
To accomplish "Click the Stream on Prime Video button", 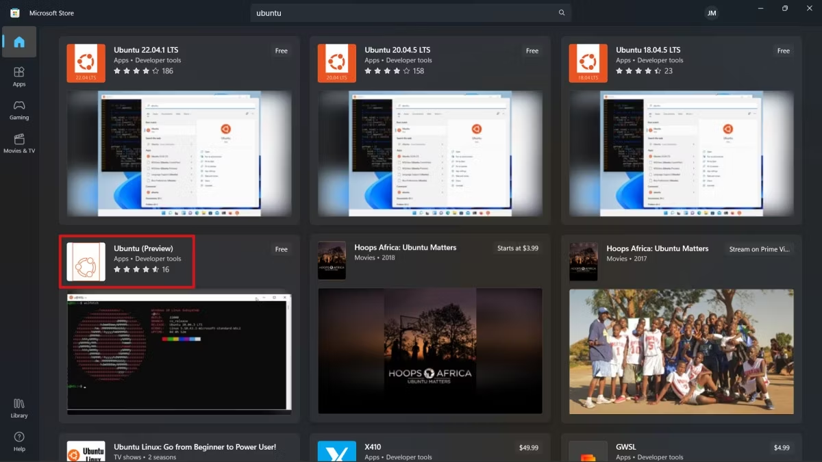I will (760, 249).
